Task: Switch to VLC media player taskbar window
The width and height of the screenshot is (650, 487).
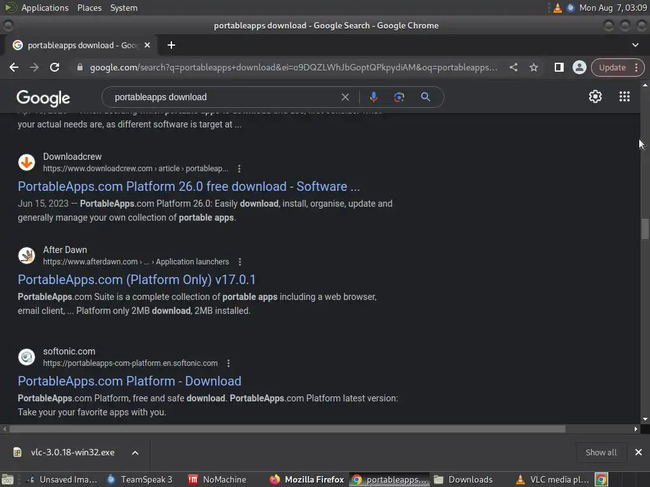Action: [x=552, y=479]
